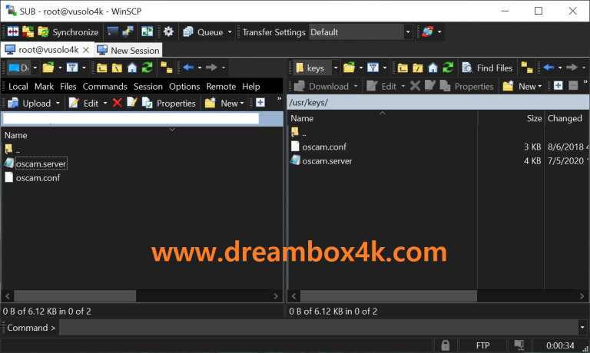
Task: Click local rename icon
Action: pyautogui.click(x=132, y=103)
